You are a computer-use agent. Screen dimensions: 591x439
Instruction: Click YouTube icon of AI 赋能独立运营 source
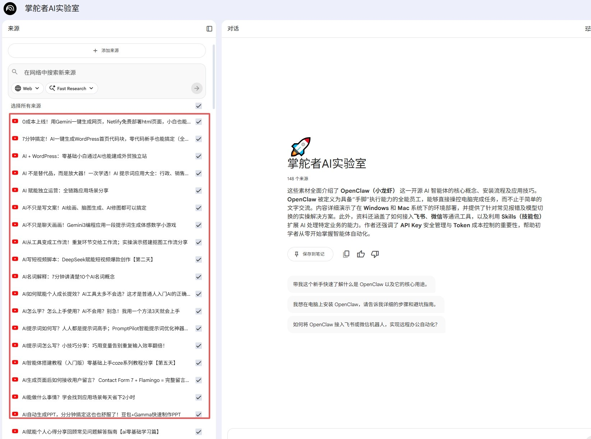tap(15, 190)
